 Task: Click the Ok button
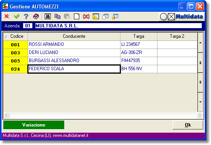188,125
